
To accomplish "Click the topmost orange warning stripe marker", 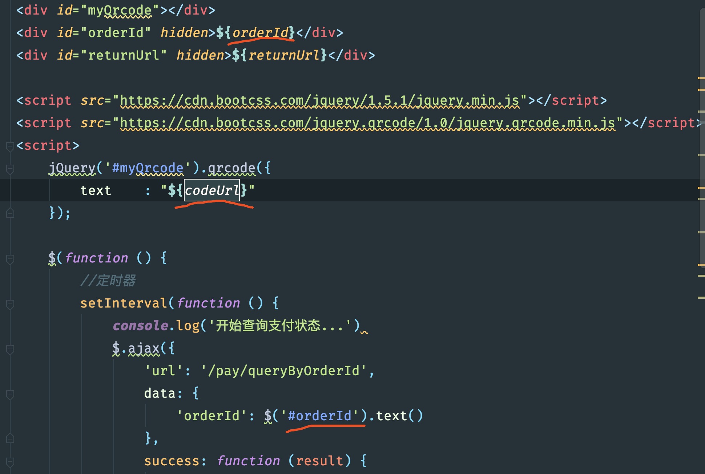I will click(701, 78).
